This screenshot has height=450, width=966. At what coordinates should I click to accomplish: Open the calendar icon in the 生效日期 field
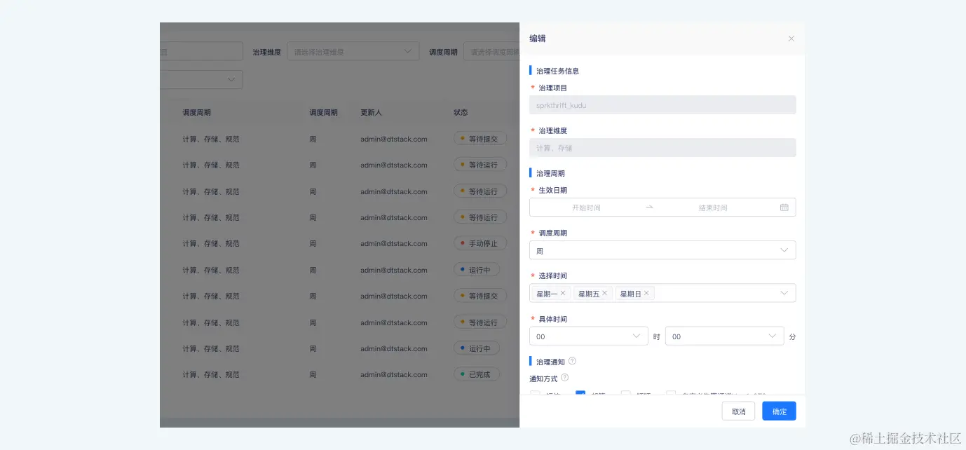(x=784, y=207)
